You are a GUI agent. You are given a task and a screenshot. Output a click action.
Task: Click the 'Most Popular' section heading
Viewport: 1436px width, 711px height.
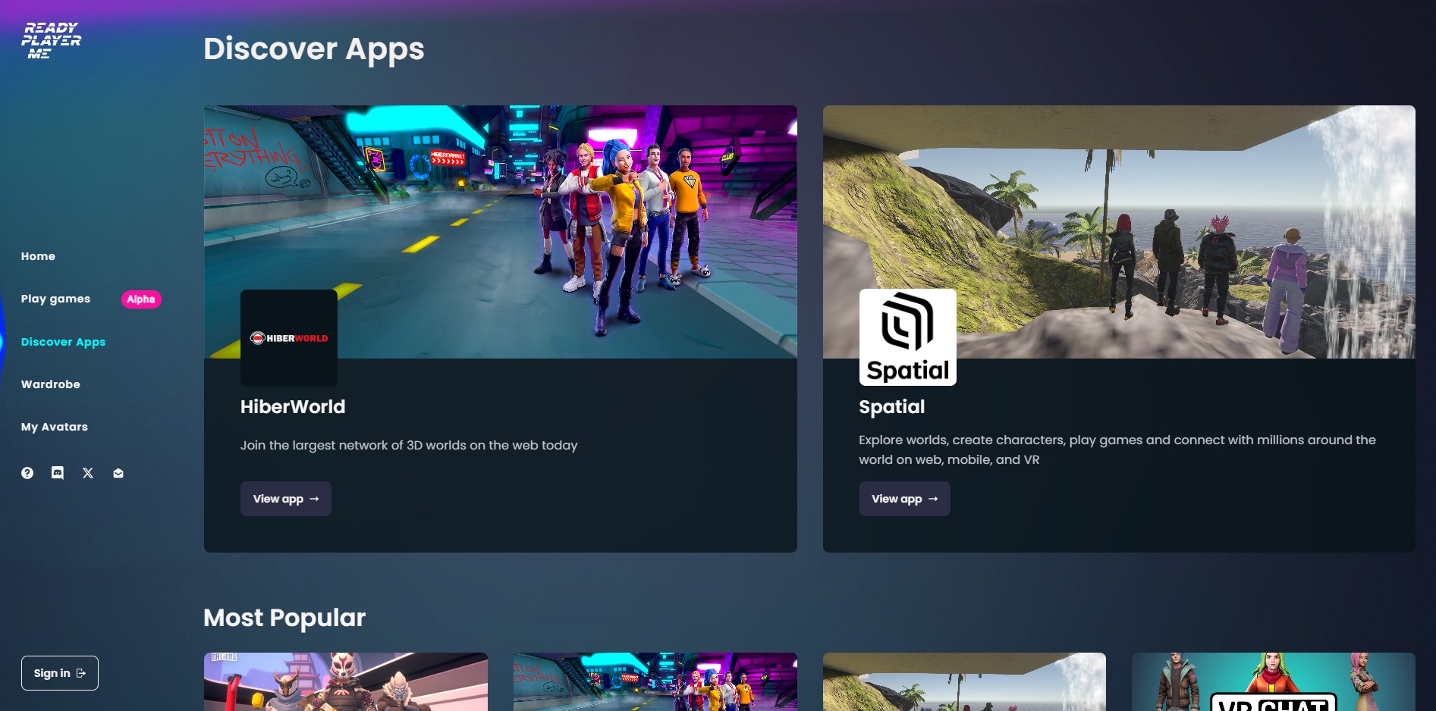(x=284, y=618)
